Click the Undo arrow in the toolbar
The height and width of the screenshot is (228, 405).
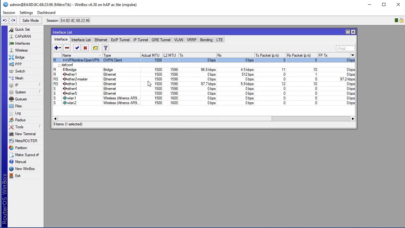[x=5, y=21]
